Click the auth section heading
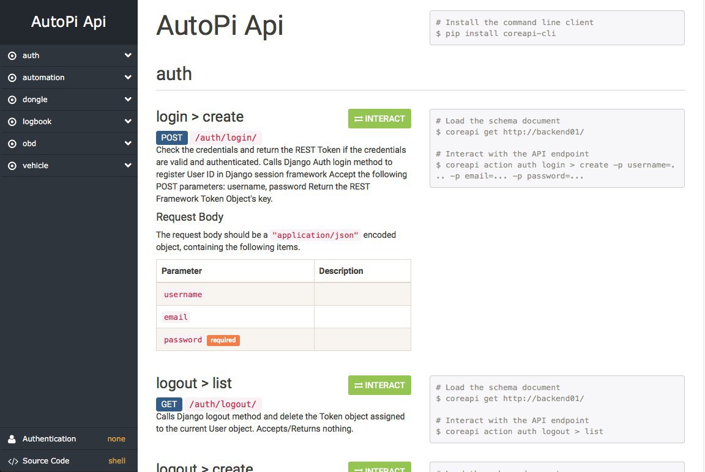Screen dimensions: 705x472 (174, 74)
